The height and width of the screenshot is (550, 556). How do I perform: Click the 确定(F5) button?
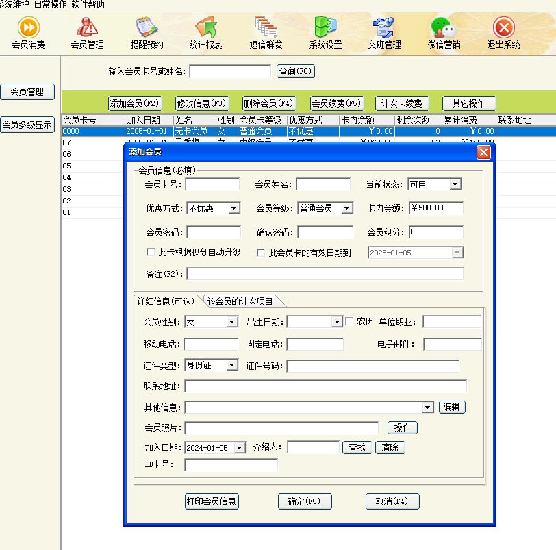click(x=305, y=501)
